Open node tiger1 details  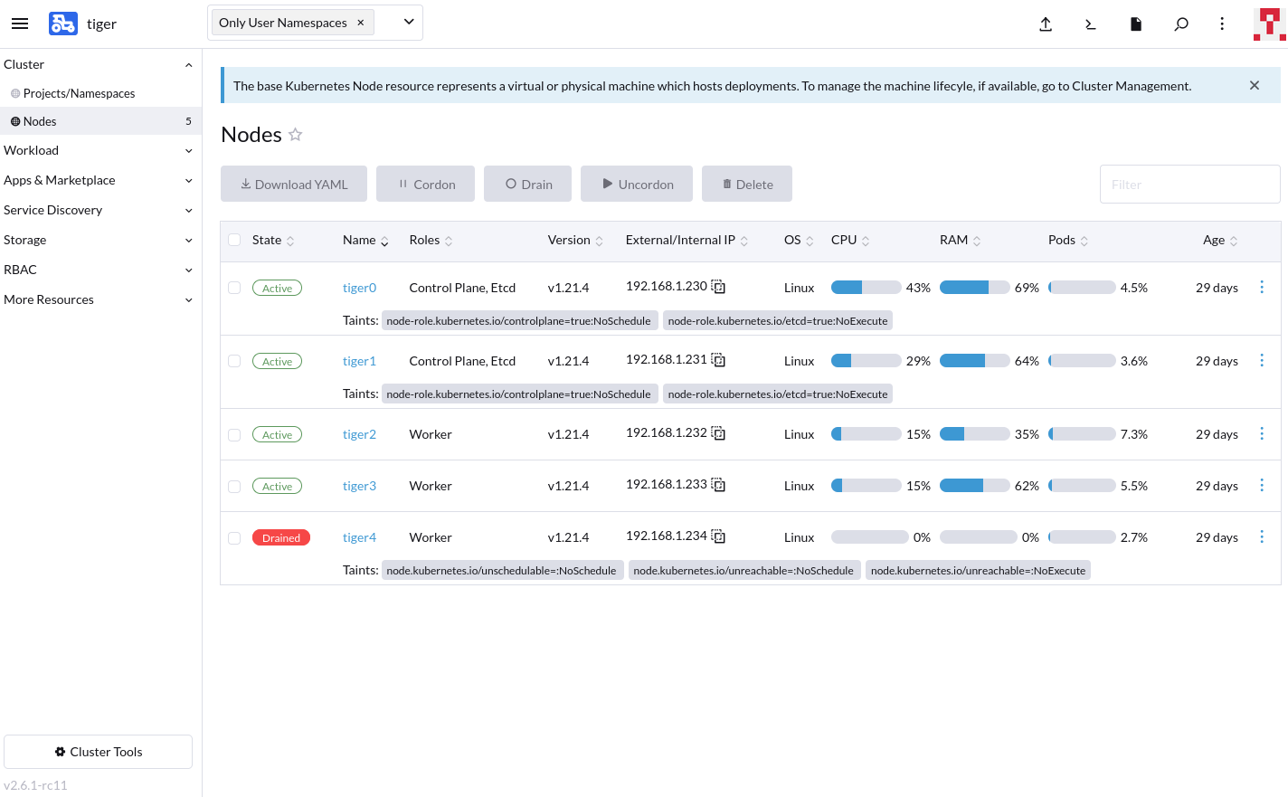pos(360,360)
